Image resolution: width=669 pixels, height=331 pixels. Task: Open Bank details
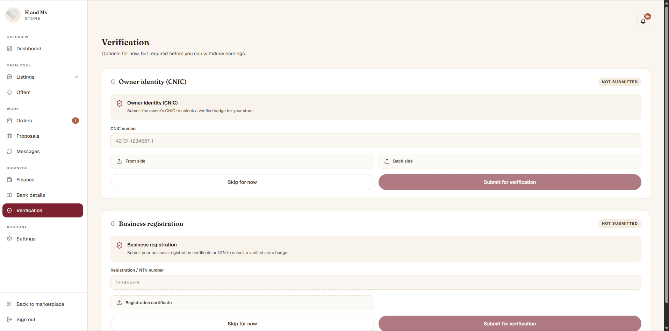point(43,195)
